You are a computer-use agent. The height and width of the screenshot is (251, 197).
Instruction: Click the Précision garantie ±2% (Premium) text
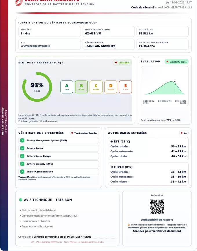(37, 121)
